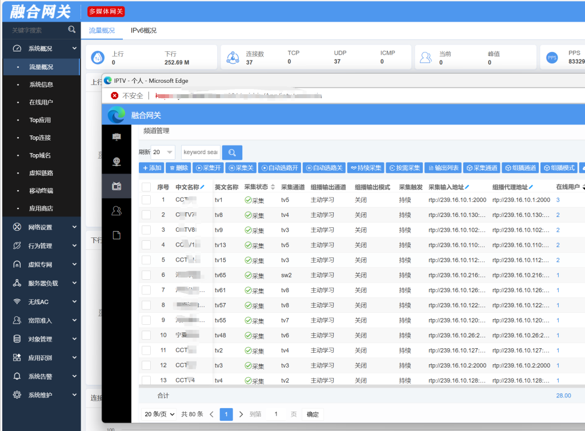Check the box for row 1 tv1
Image resolution: width=585 pixels, height=431 pixels.
click(146, 200)
